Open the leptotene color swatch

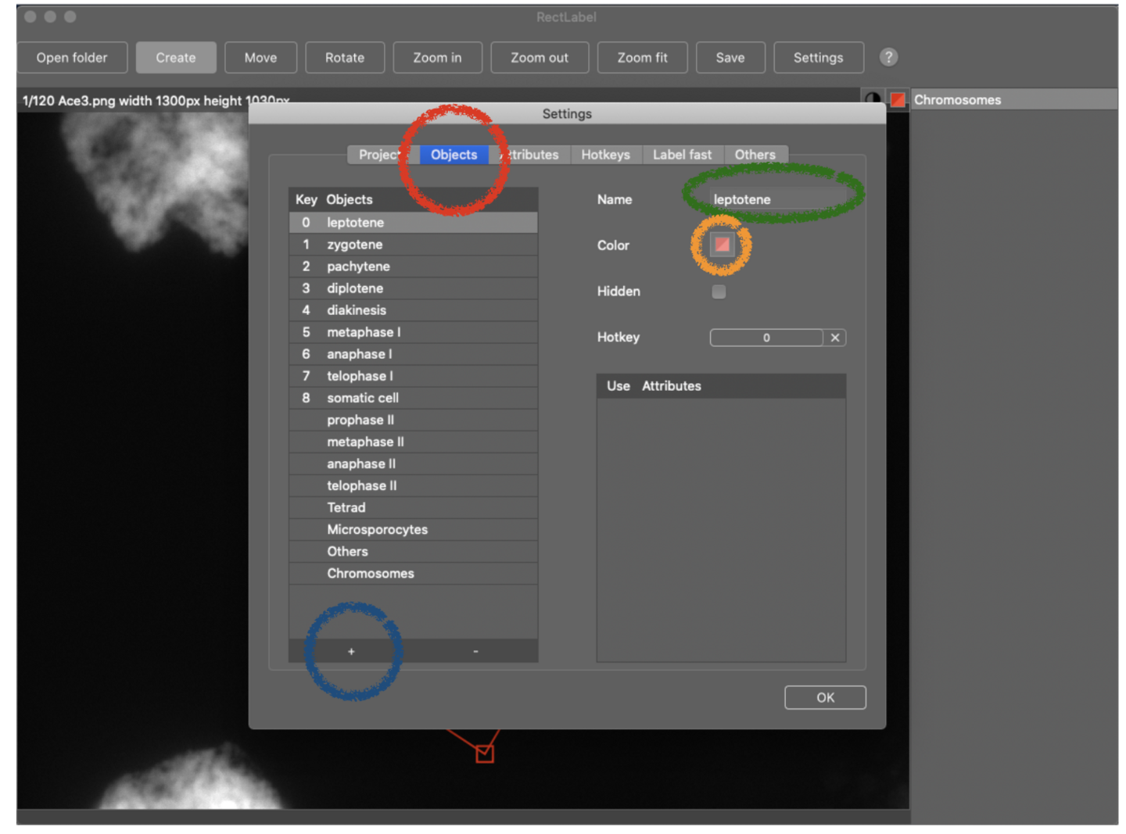pos(722,245)
